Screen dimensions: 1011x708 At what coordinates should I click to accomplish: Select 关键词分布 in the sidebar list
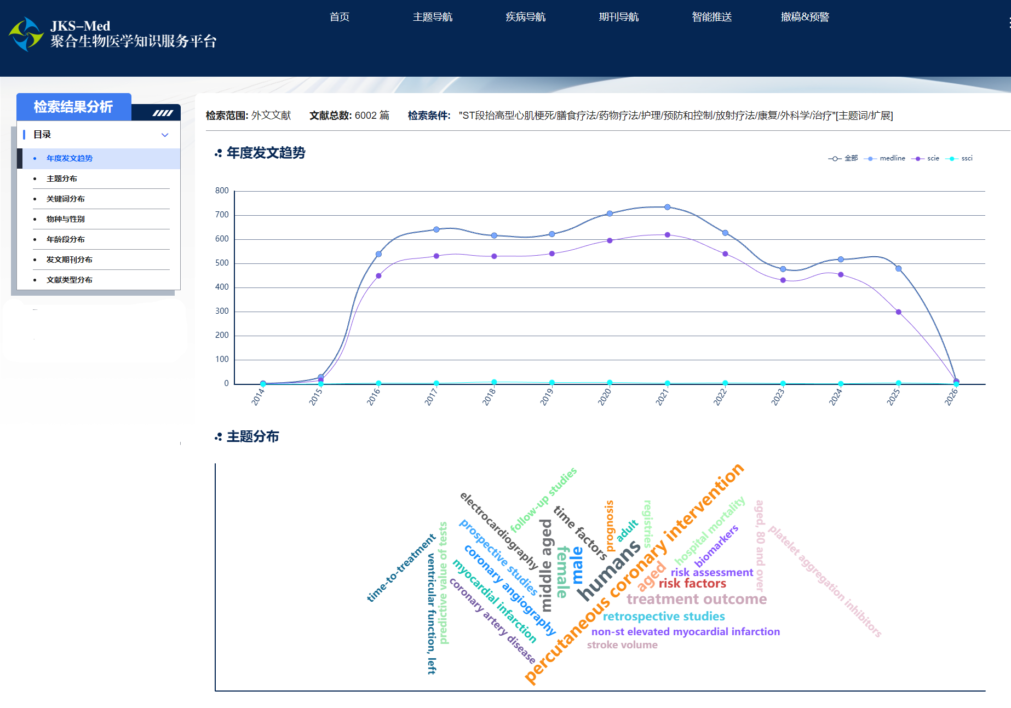click(66, 199)
